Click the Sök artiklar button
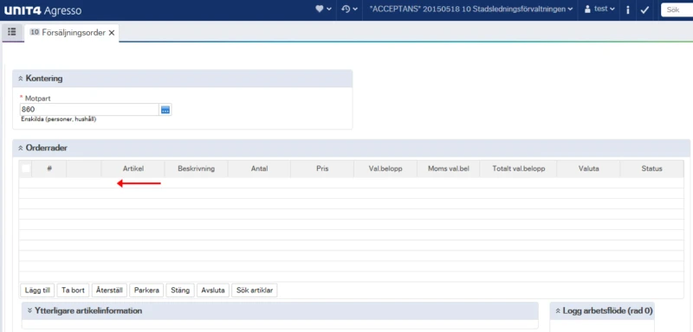This screenshot has height=332, width=693. (x=255, y=290)
